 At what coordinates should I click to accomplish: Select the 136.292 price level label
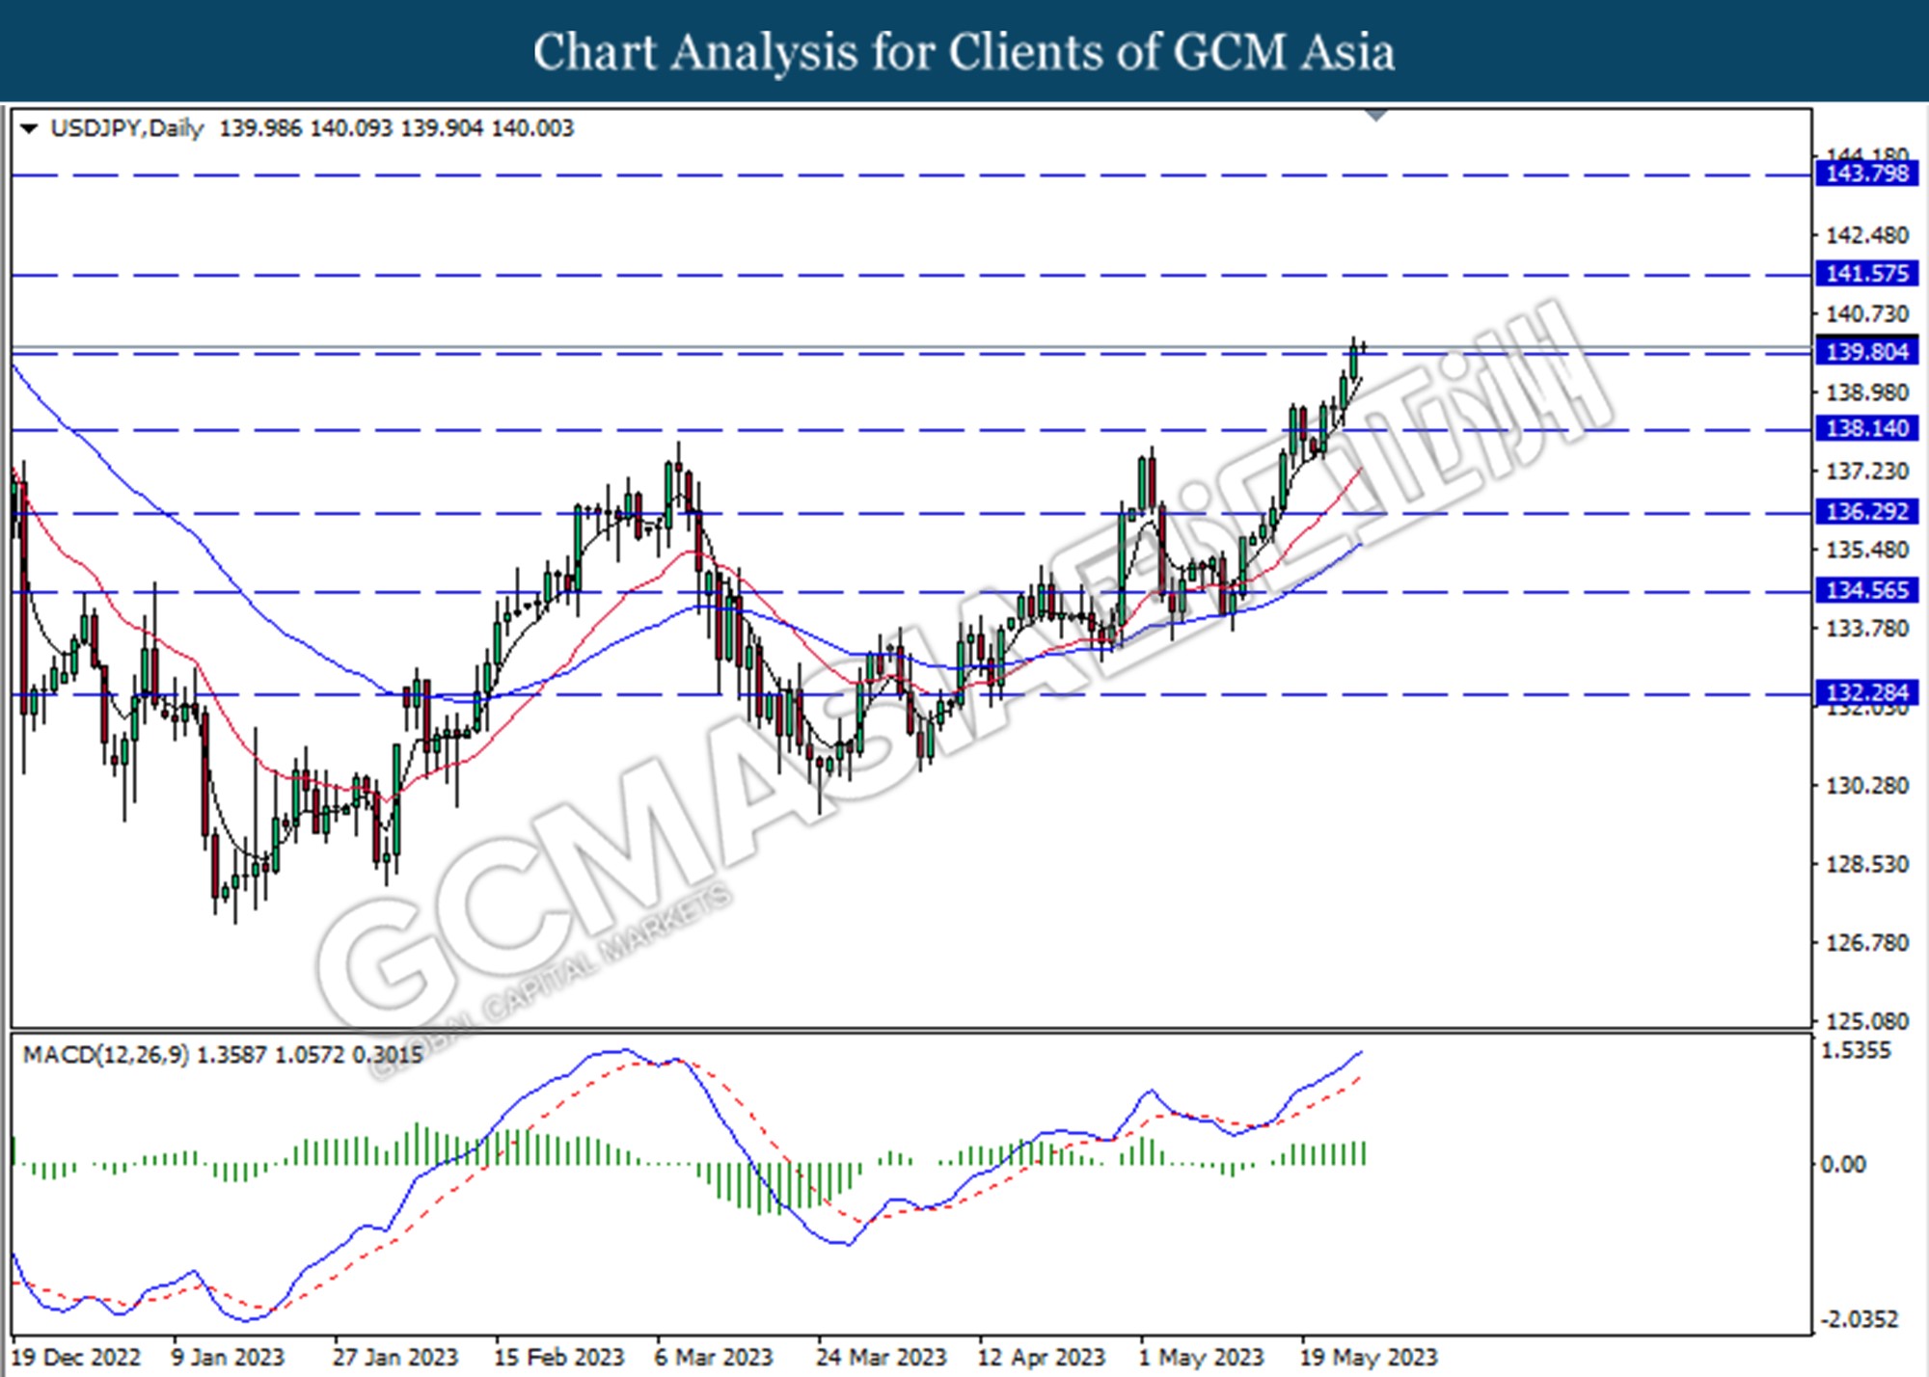[1867, 511]
